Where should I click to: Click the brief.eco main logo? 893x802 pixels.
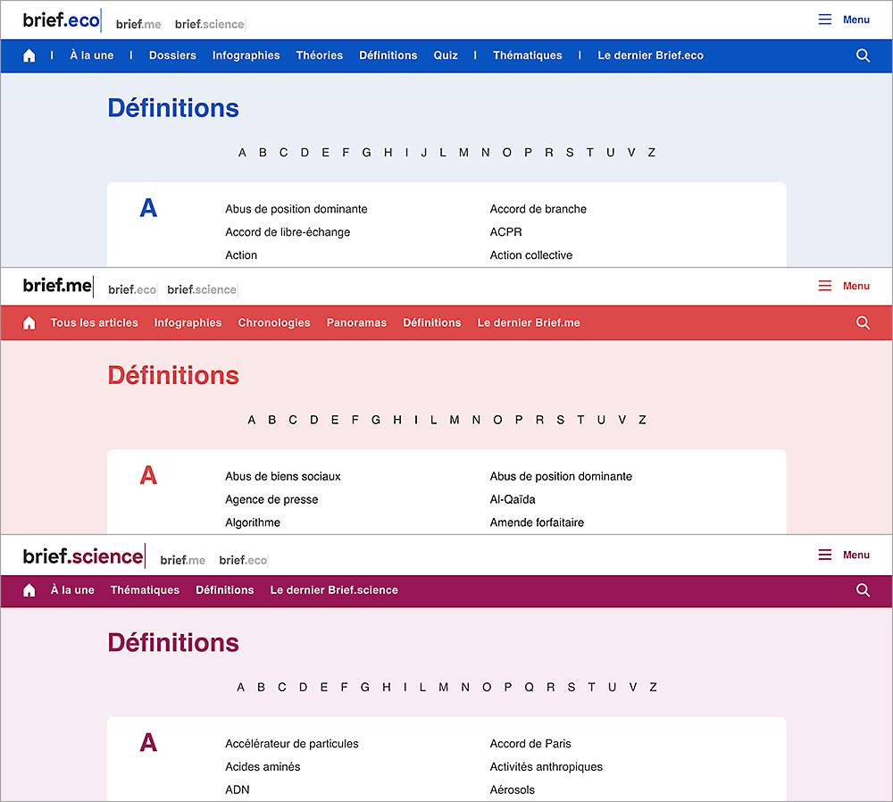click(61, 21)
